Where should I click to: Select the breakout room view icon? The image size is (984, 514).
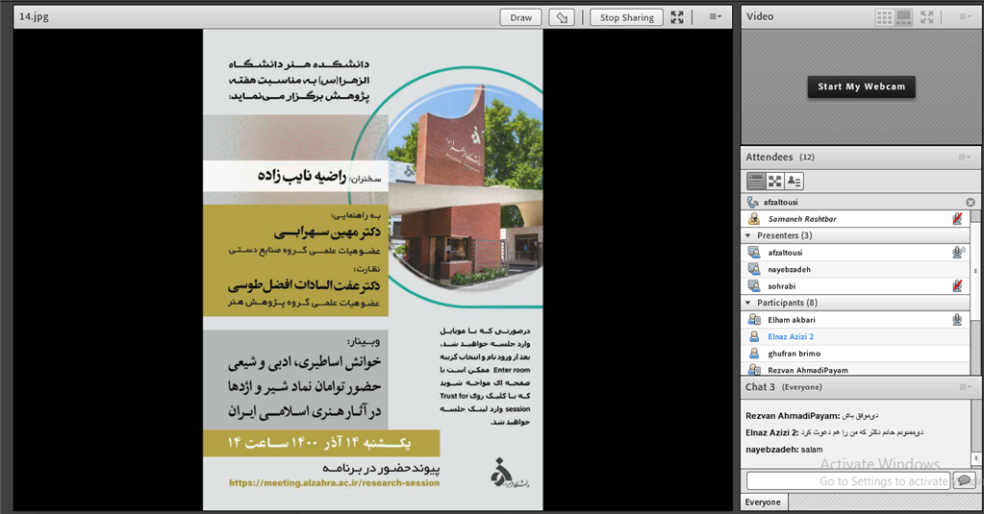point(775,182)
